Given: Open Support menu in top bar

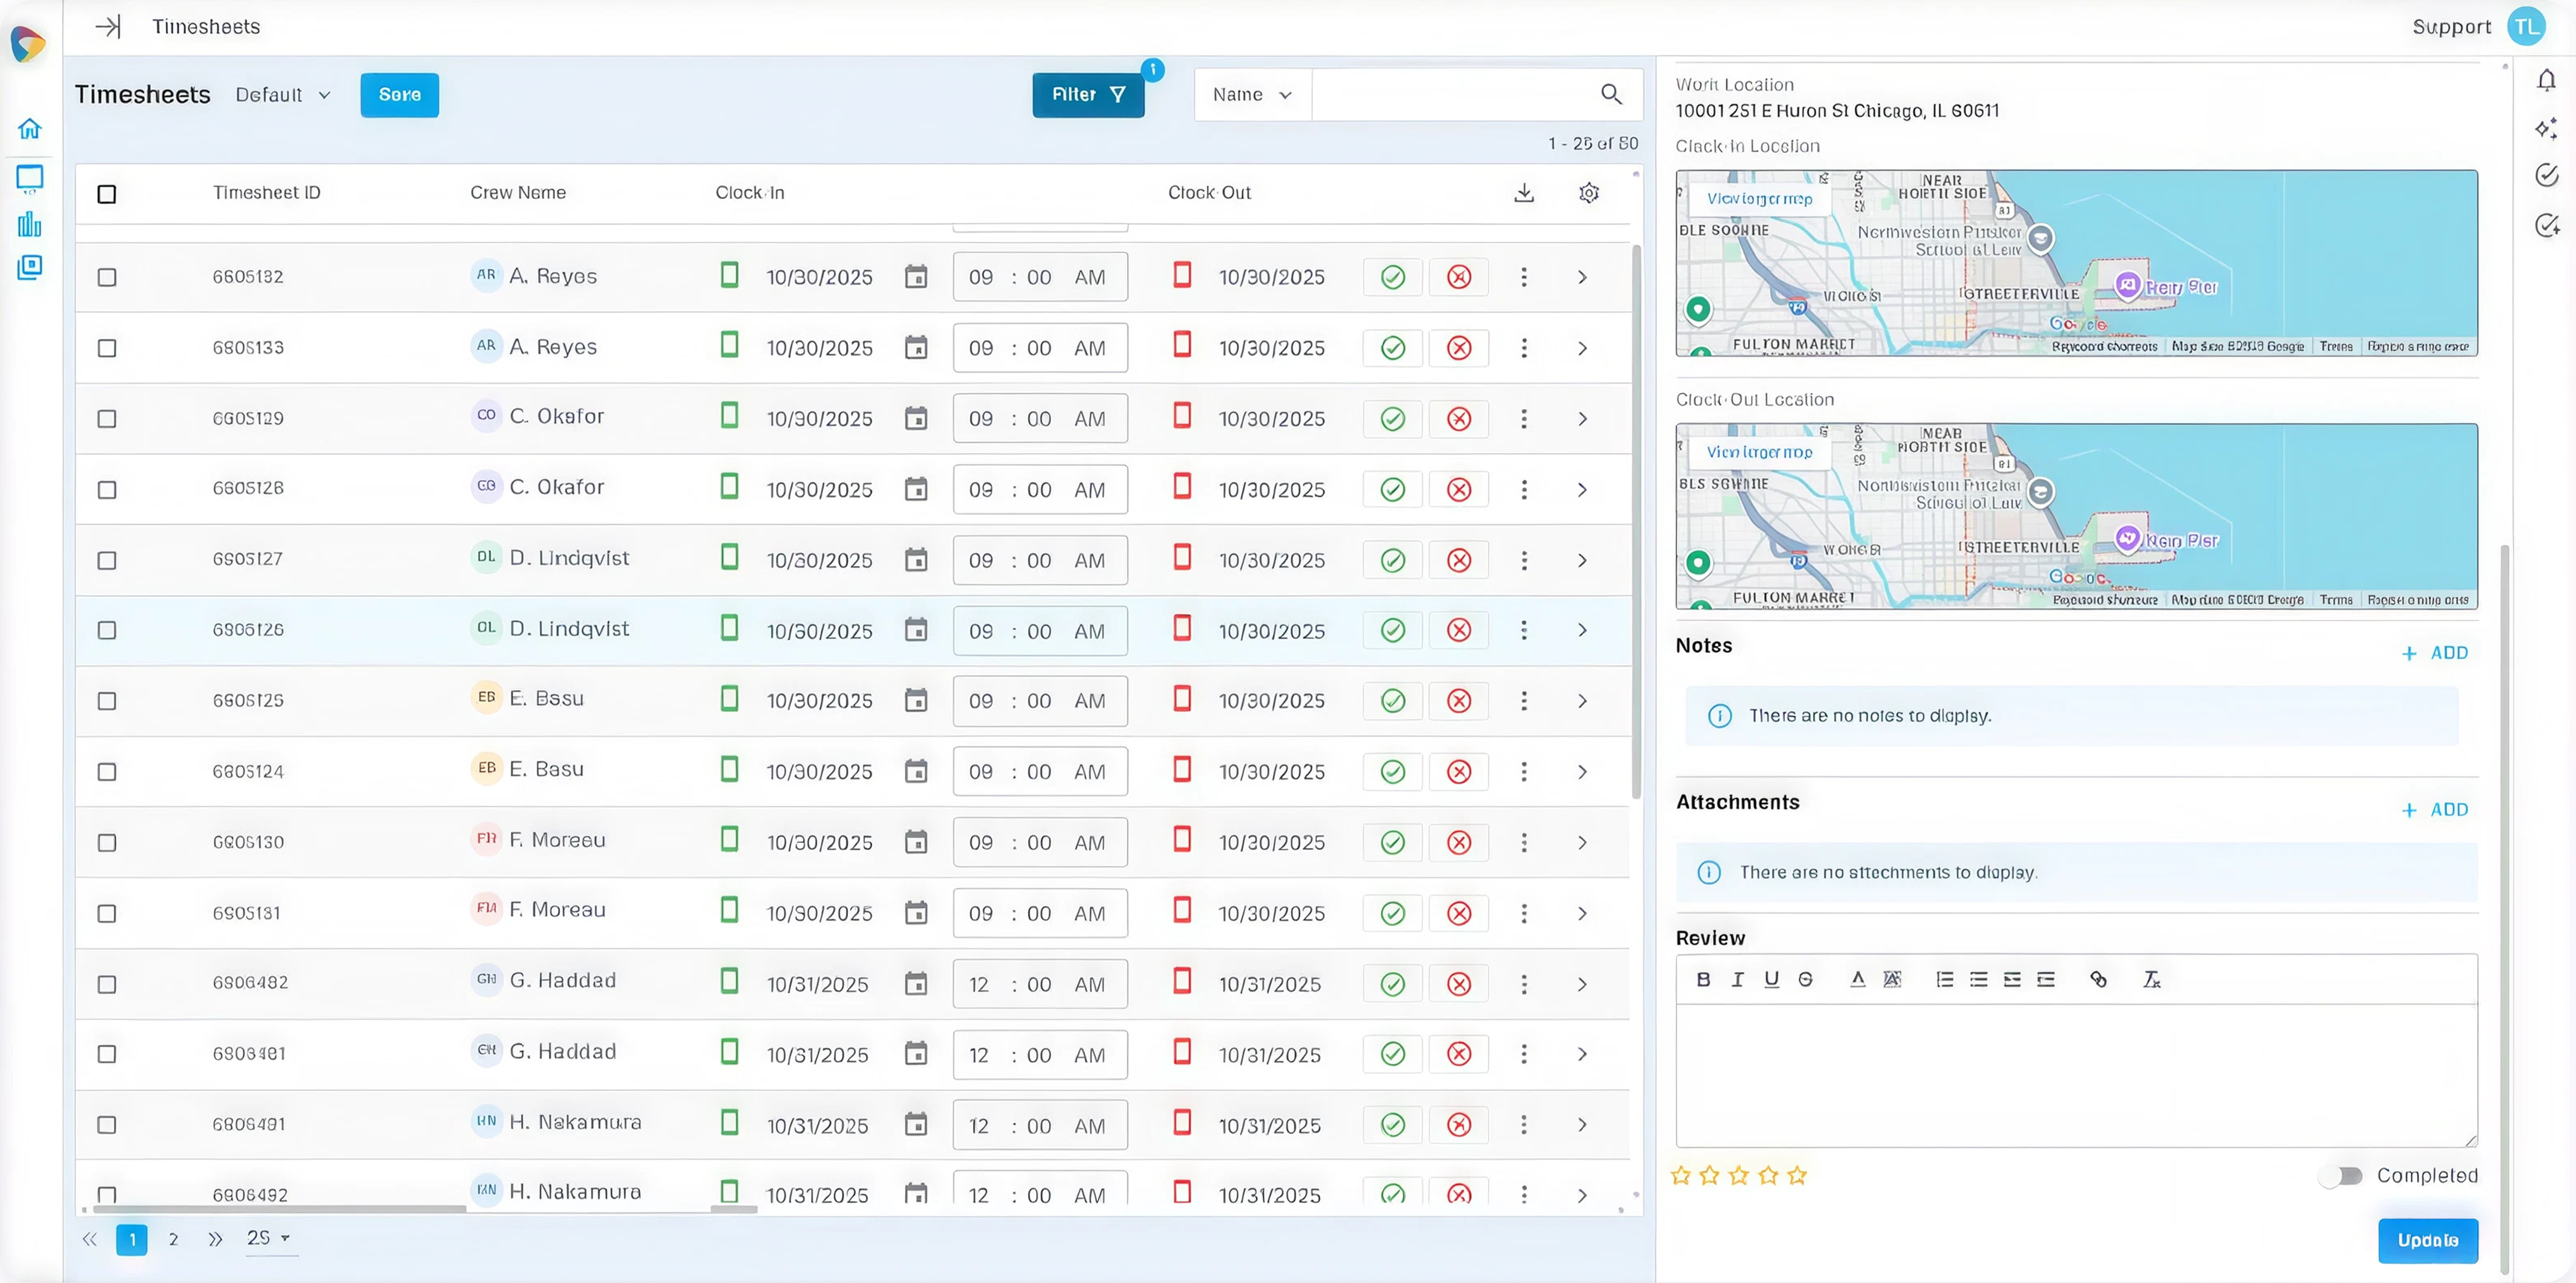Looking at the screenshot, I should pos(2451,27).
